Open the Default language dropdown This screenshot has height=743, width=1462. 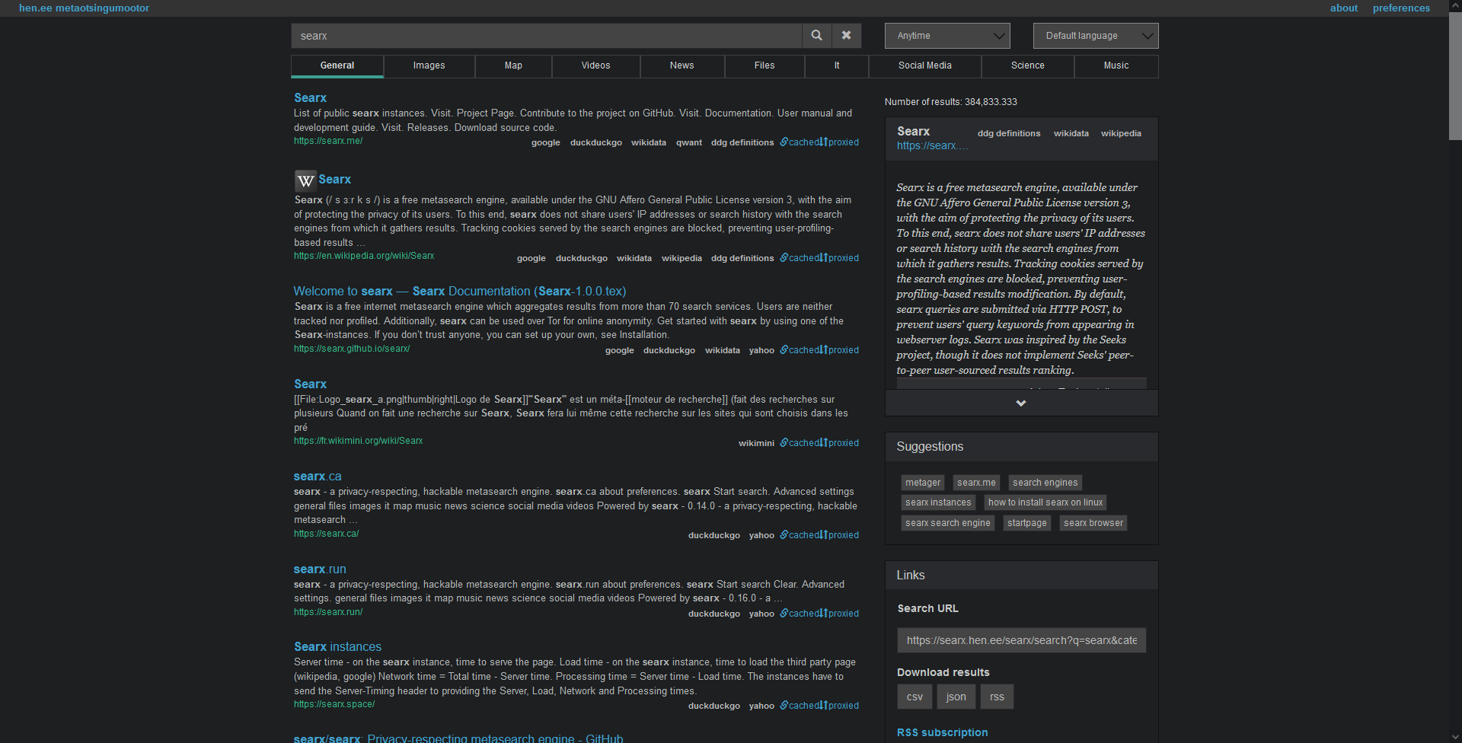click(1095, 36)
